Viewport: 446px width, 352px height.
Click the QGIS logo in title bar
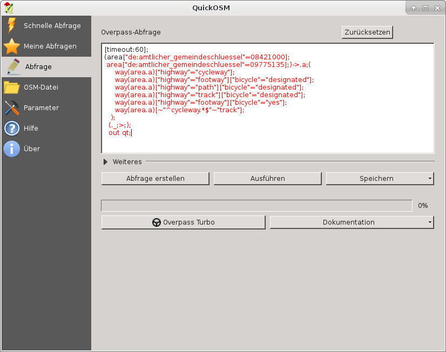click(x=9, y=8)
